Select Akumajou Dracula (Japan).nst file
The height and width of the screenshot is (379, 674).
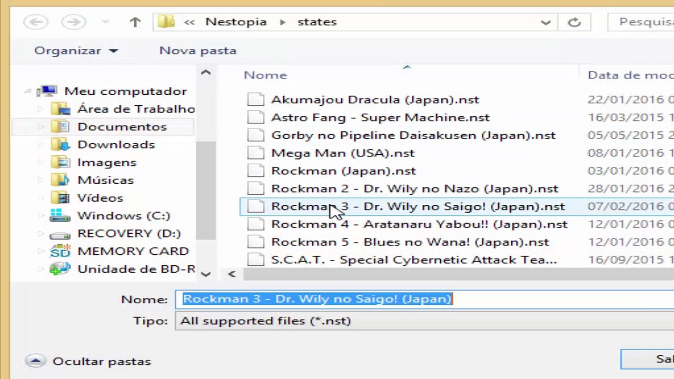pos(375,99)
